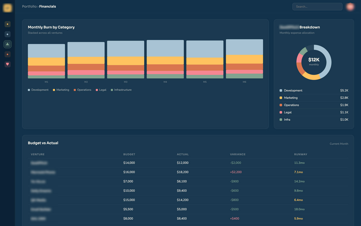Focus the Search input field
The width and height of the screenshot is (361, 226).
(x=317, y=7)
